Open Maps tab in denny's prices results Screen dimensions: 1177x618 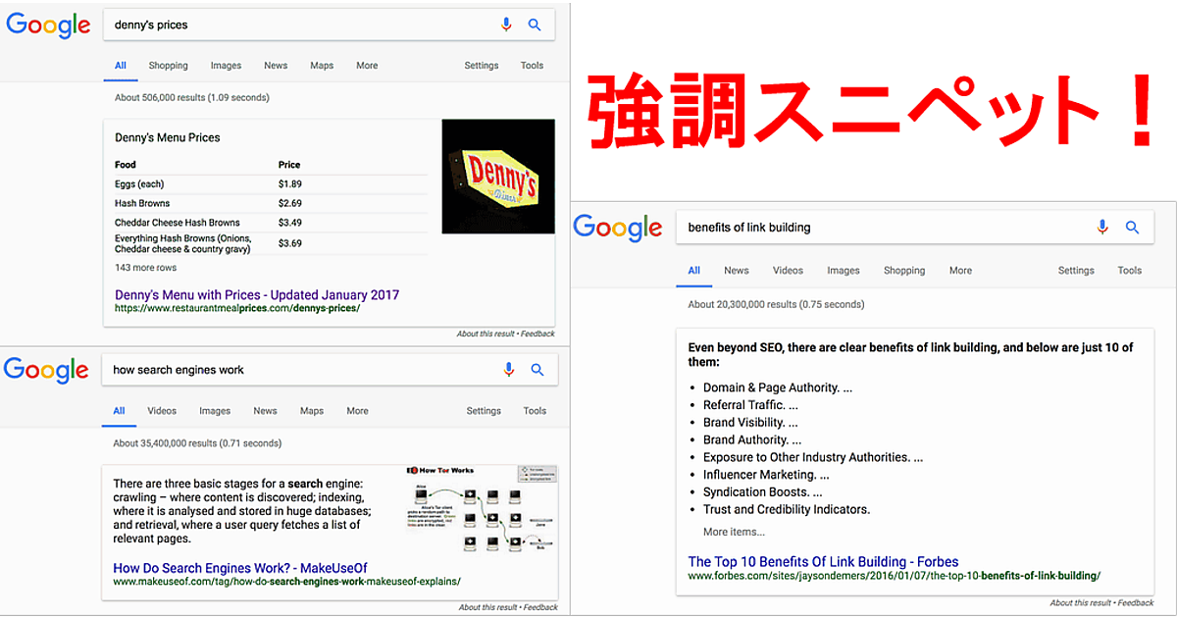click(x=322, y=66)
